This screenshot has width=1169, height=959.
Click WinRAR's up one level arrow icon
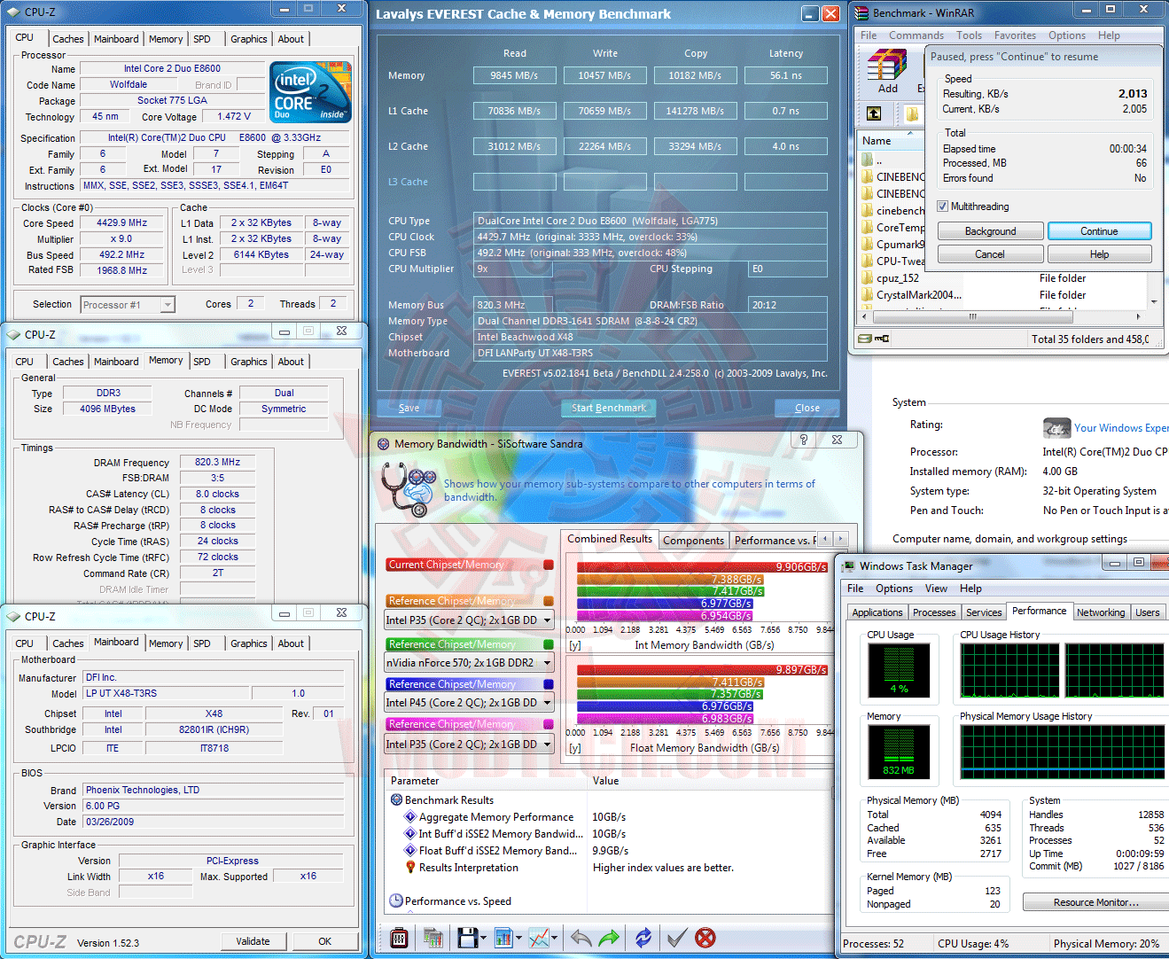point(874,113)
